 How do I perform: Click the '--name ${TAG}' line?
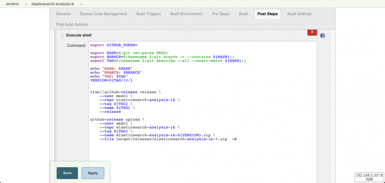point(117,108)
